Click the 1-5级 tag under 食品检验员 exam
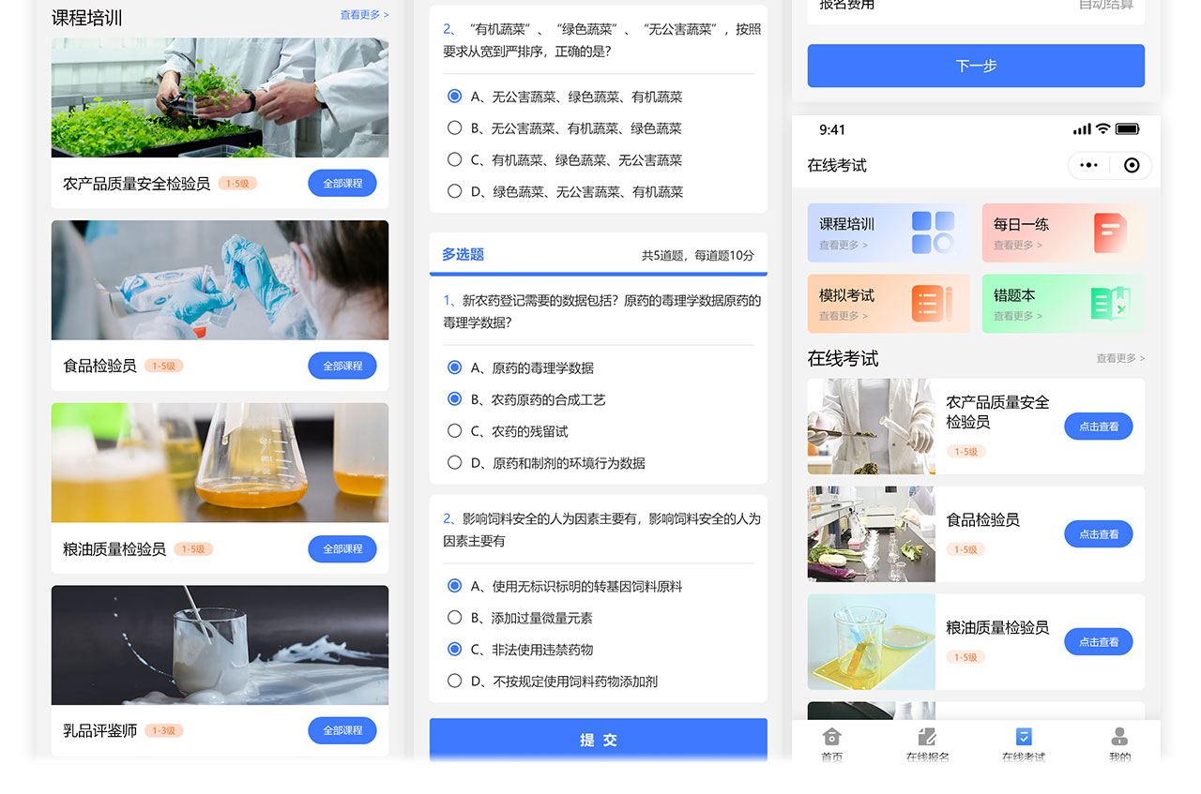1201x794 pixels. [x=965, y=549]
